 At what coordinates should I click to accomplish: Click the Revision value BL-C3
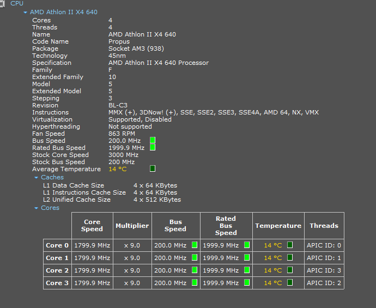(118, 105)
